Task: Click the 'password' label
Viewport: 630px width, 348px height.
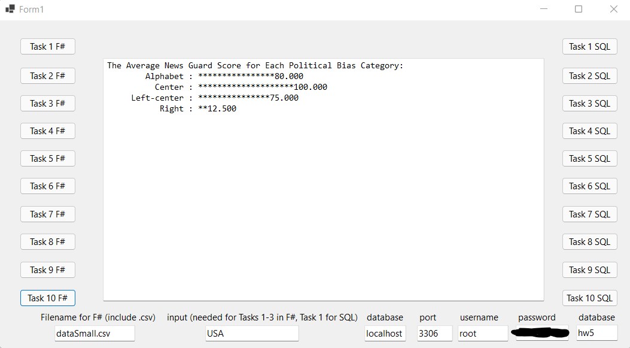Action: tap(537, 317)
